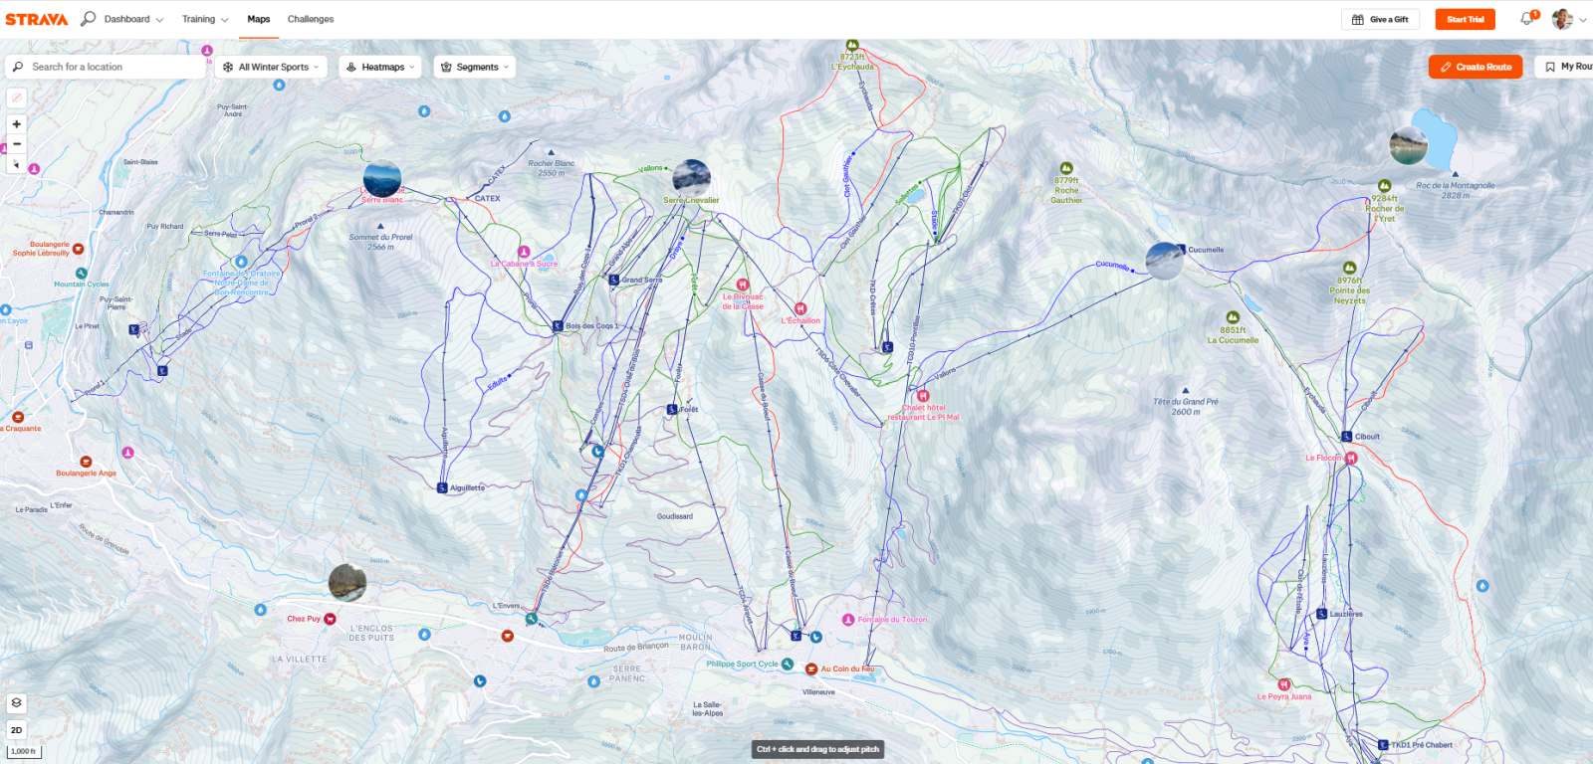Select the Chez Puy marker
This screenshot has width=1593, height=764.
click(330, 619)
